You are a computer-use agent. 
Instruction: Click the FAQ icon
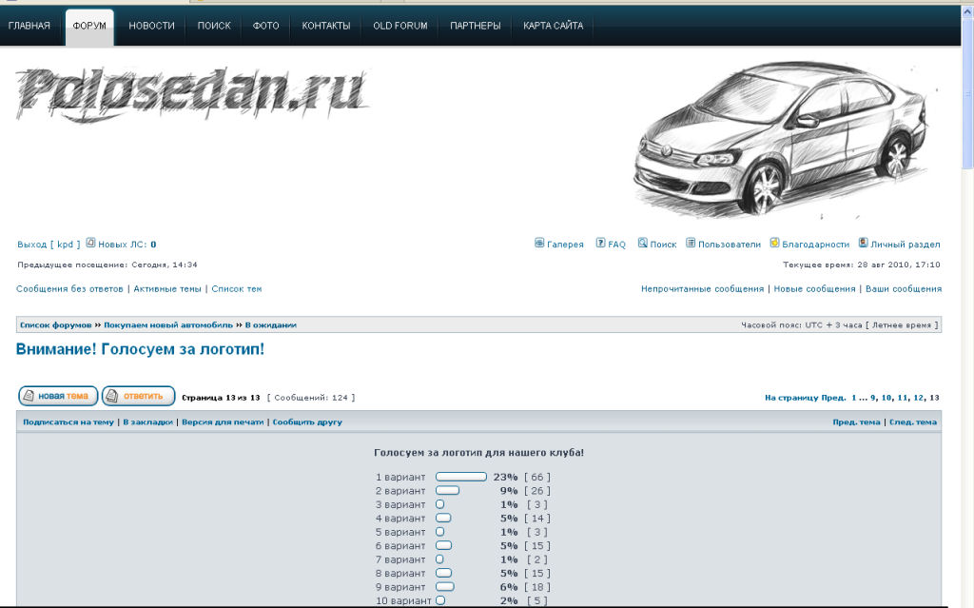[601, 244]
